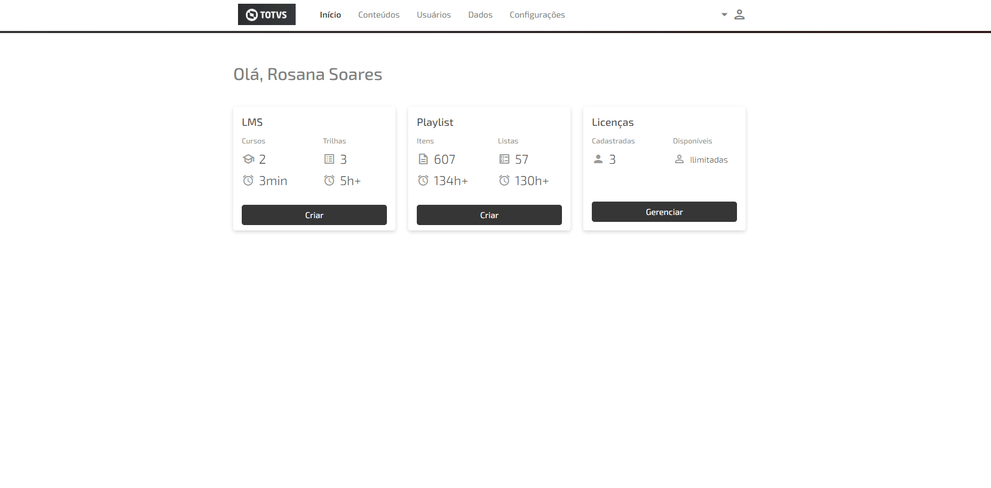
Task: Click the Disponíveis person outline icon
Action: [679, 159]
